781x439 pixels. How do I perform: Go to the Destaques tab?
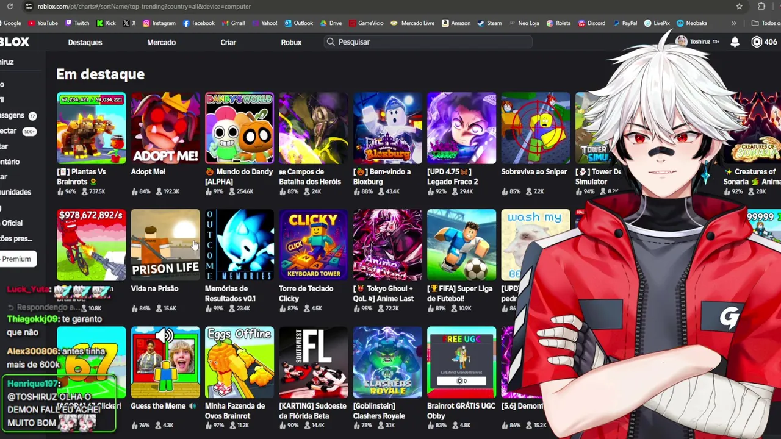tap(85, 42)
